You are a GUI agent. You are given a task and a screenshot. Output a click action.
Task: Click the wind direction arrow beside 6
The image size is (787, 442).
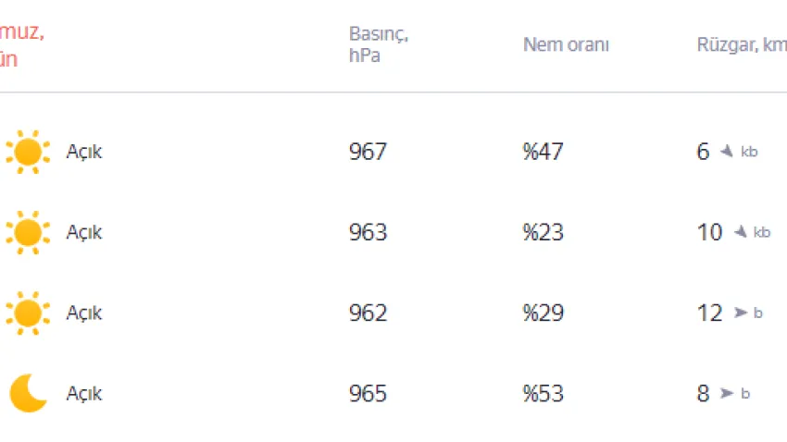[x=728, y=152]
